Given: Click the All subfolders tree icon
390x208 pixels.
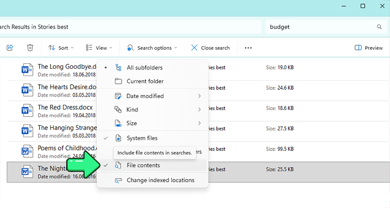Looking at the screenshot, I should 119,68.
